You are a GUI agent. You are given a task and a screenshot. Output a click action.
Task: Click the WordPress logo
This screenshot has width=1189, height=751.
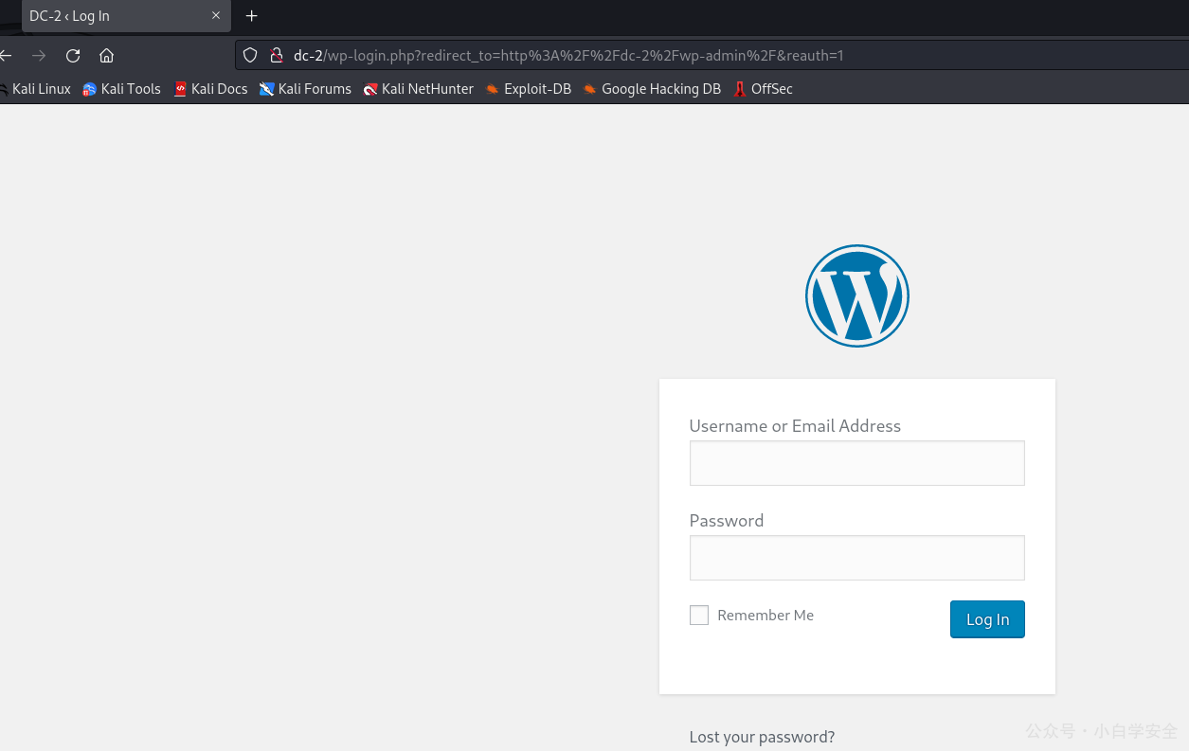[x=857, y=296]
